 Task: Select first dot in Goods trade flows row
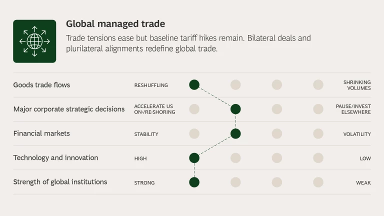[x=194, y=85]
